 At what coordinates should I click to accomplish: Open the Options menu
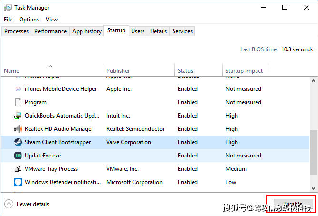(x=29, y=20)
